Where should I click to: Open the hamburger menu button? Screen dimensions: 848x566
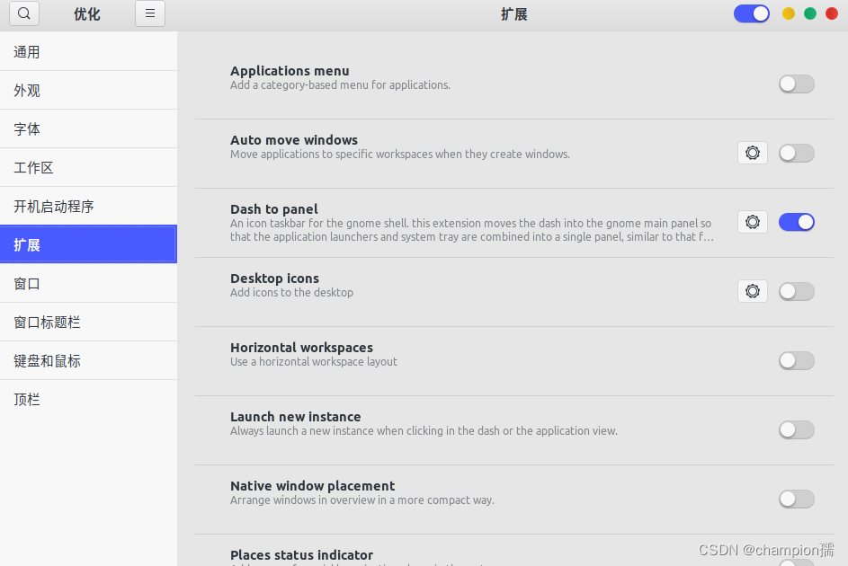click(x=150, y=13)
